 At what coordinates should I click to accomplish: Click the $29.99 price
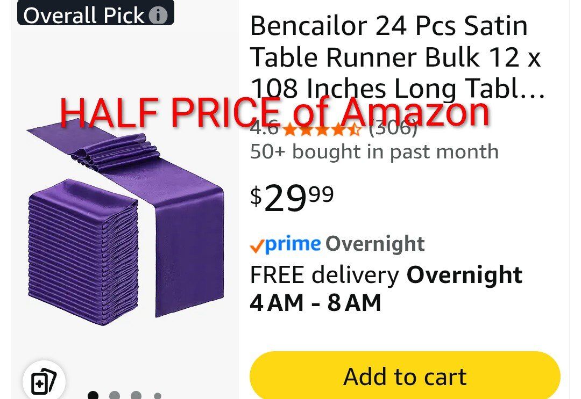coord(292,198)
